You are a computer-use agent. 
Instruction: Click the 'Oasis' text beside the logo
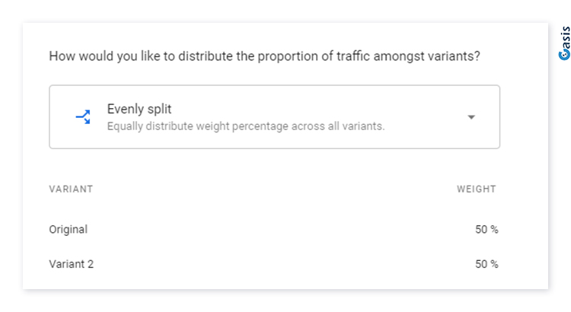pos(565,37)
